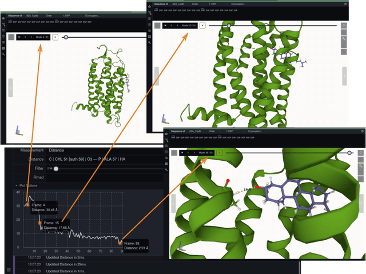Image resolution: width=366 pixels, height=274 pixels.
Task: Go to previous model in Model 88/91 window
Action: 188,153
